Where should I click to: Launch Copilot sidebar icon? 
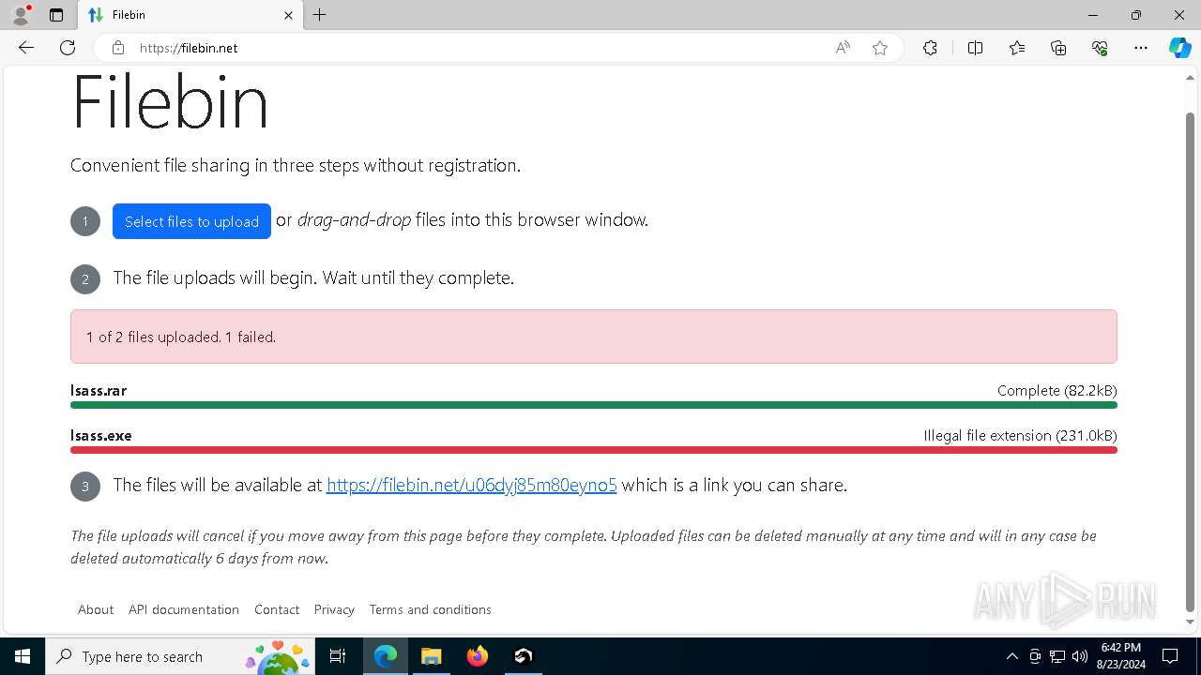coord(1179,48)
